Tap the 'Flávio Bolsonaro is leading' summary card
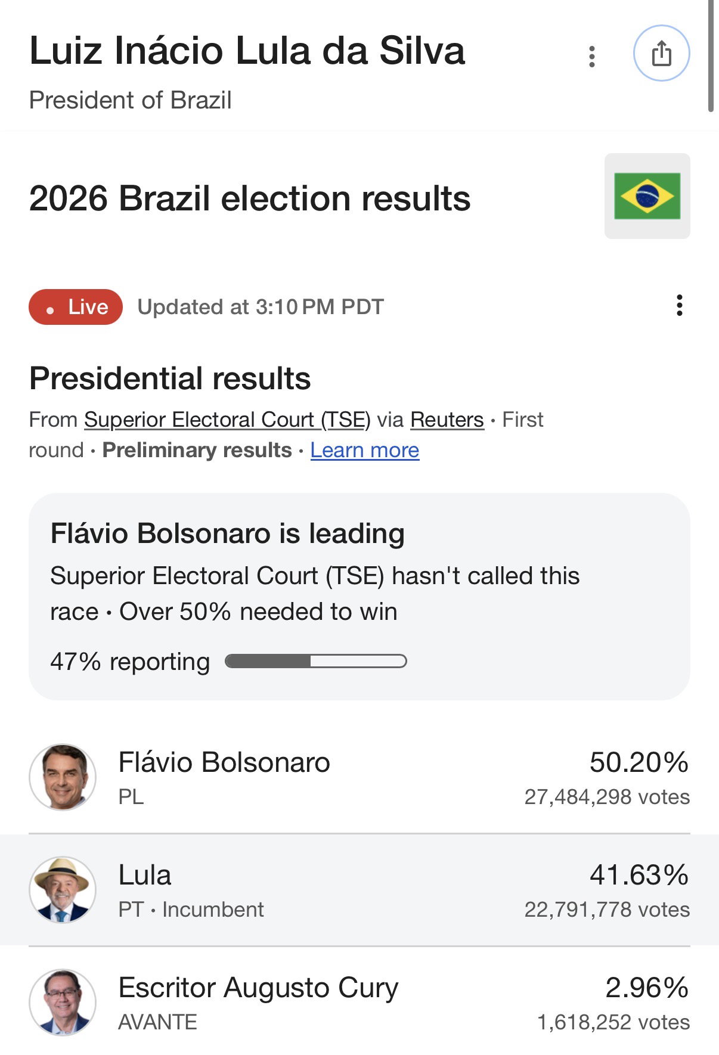 [x=359, y=596]
